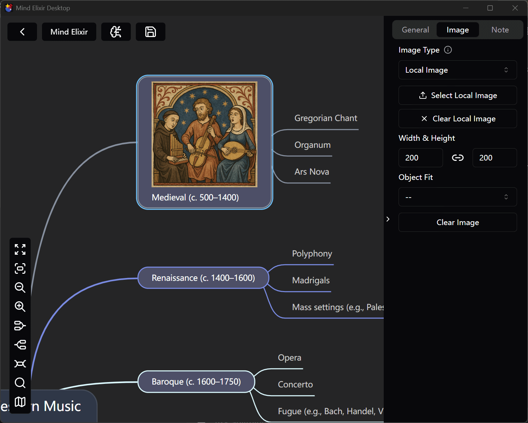Toggle the width-height aspect ratio link

[457, 158]
